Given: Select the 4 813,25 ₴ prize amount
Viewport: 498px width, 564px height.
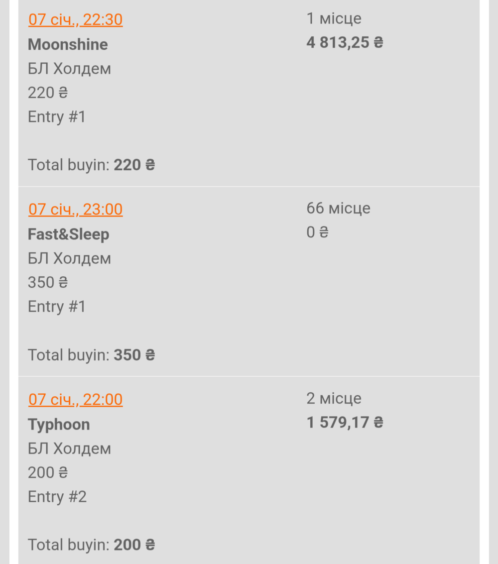Looking at the screenshot, I should tap(345, 42).
